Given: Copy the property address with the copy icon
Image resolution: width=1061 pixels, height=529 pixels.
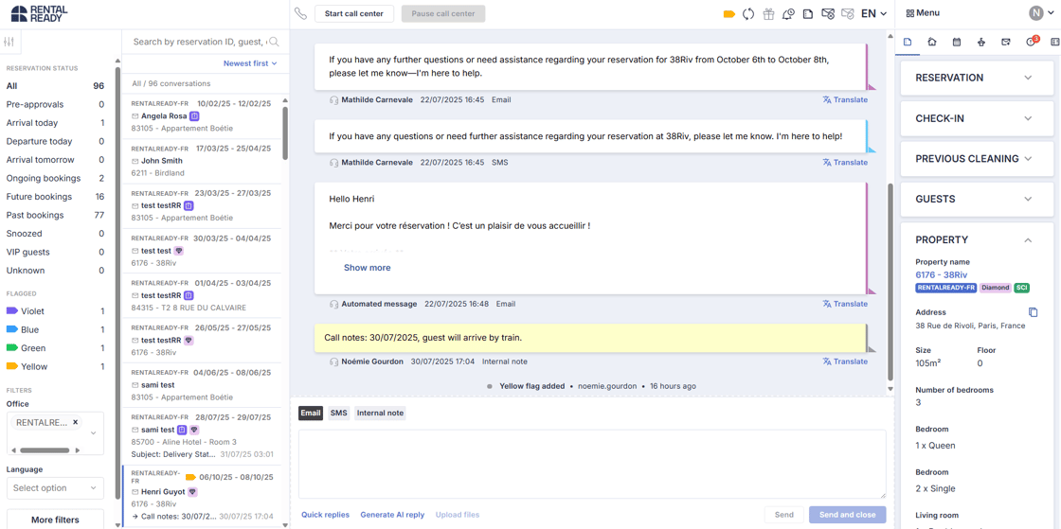Looking at the screenshot, I should point(1033,312).
